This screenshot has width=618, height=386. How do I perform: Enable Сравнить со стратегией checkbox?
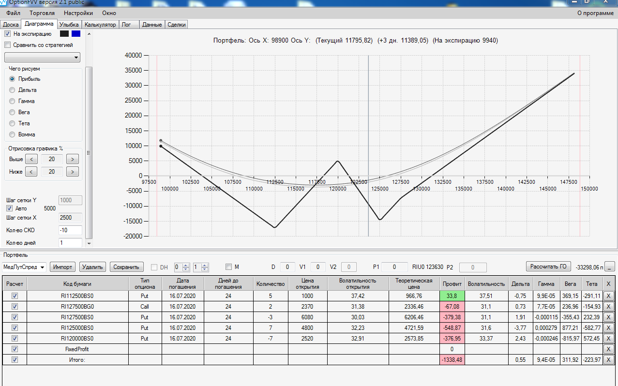(x=7, y=45)
